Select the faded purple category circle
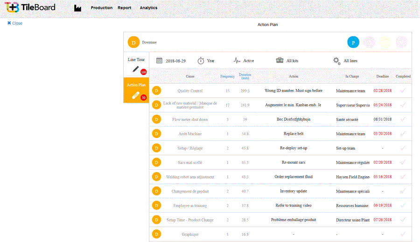420x242 pixels. (401, 42)
